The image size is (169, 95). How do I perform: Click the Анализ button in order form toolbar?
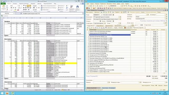tap(143, 12)
